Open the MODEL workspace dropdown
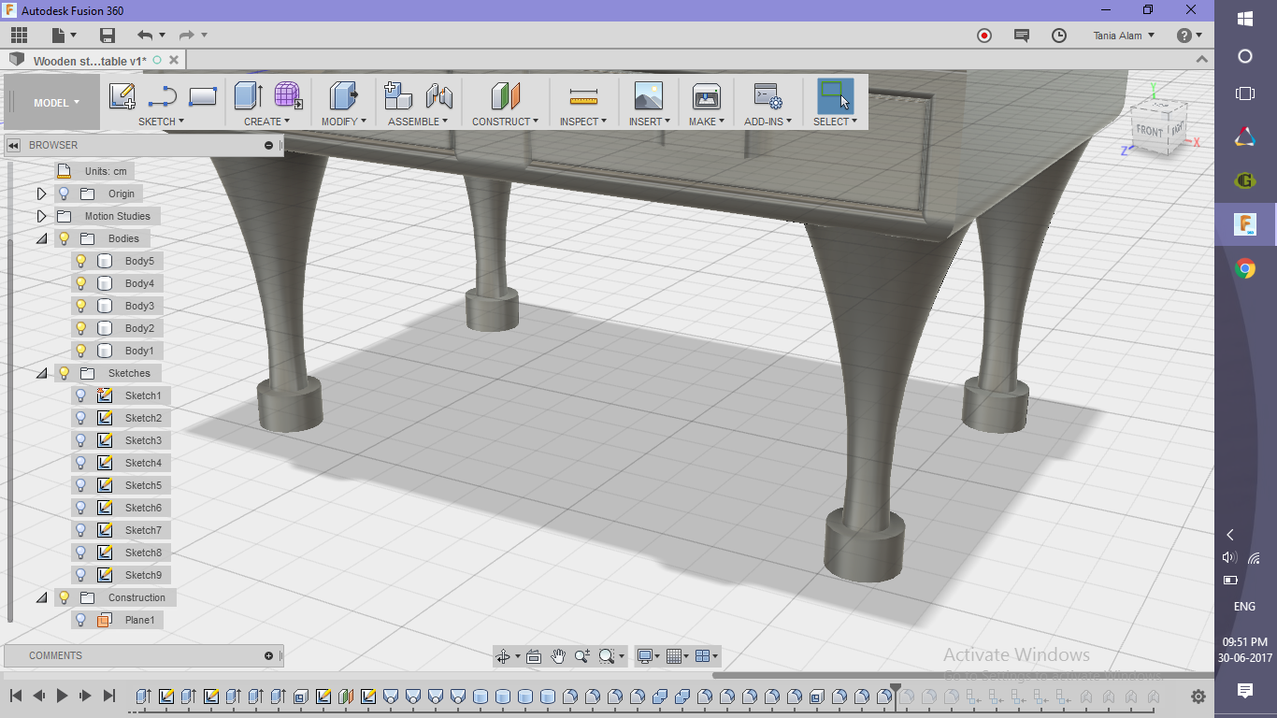The width and height of the screenshot is (1277, 718). click(x=56, y=103)
